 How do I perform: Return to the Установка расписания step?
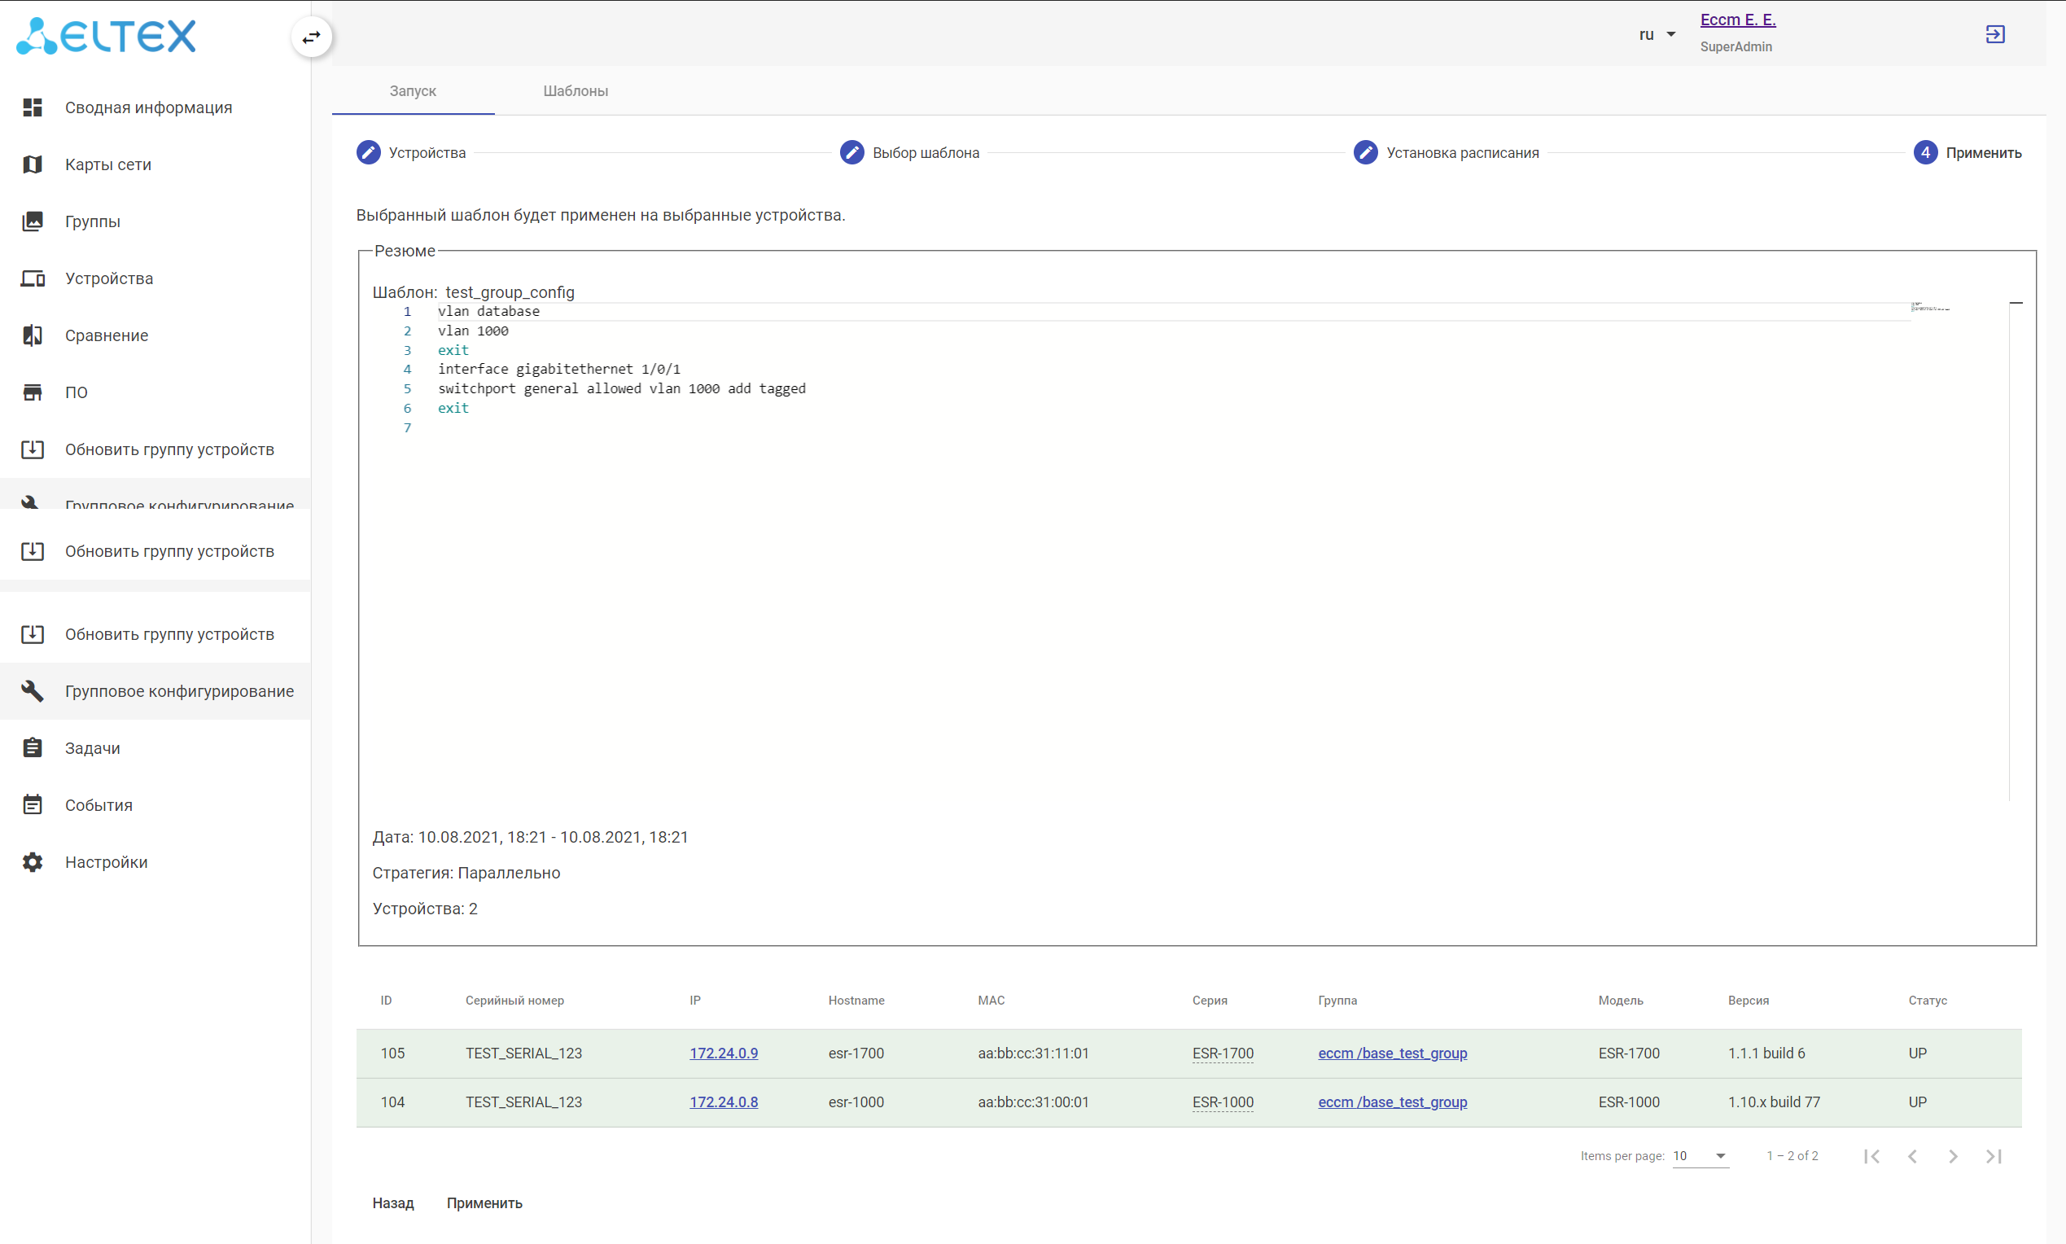click(x=1447, y=152)
